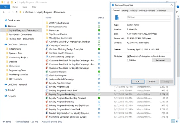180x123 pixels.
Task: Switch to large thumbnails view icon in status bar
Action: pos(177,121)
